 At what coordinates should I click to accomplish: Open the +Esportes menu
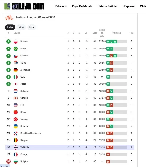tap(129, 6)
